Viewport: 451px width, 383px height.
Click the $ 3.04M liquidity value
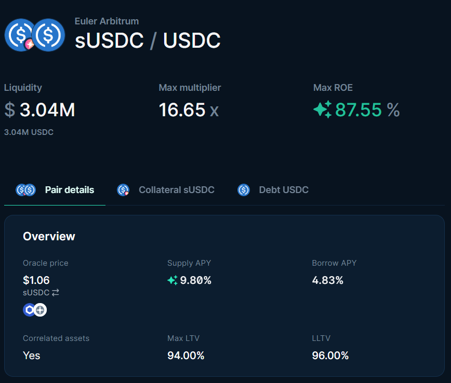click(x=39, y=110)
